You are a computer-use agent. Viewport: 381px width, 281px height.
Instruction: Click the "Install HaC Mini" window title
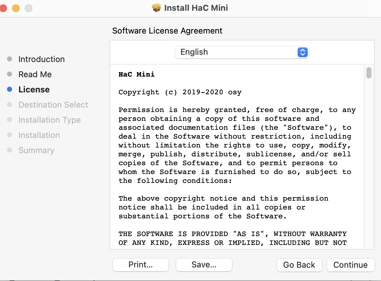tap(196, 8)
